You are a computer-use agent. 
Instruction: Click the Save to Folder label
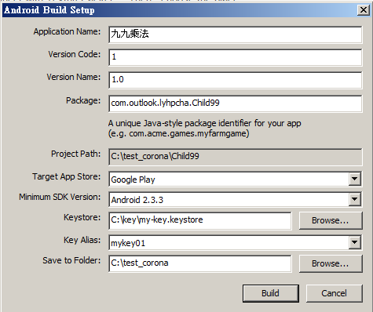(71, 260)
